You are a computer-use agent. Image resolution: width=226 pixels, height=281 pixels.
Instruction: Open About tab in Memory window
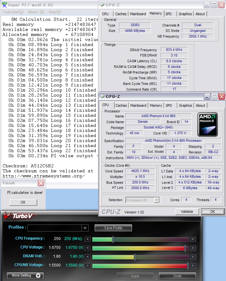click(200, 14)
